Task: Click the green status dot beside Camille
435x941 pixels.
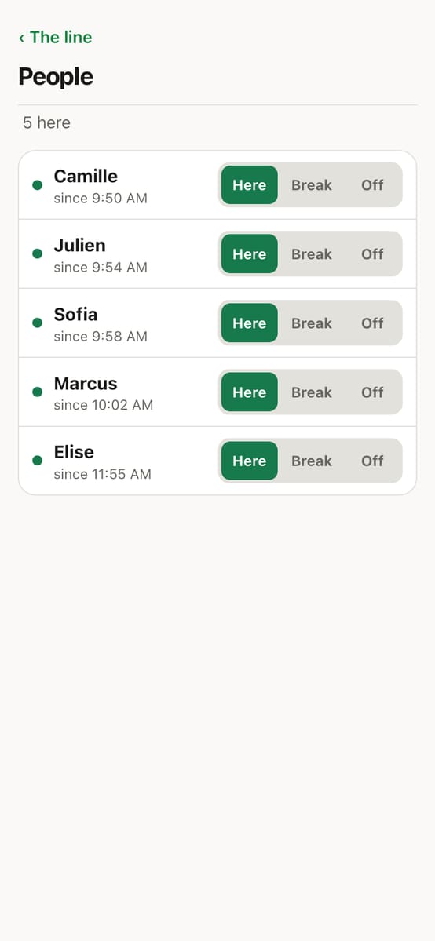Action: [37, 185]
